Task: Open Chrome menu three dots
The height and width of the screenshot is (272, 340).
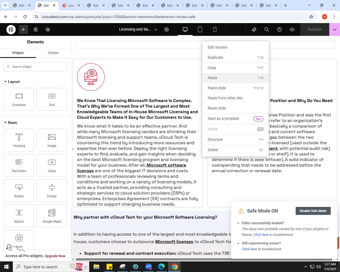Action: (x=334, y=17)
